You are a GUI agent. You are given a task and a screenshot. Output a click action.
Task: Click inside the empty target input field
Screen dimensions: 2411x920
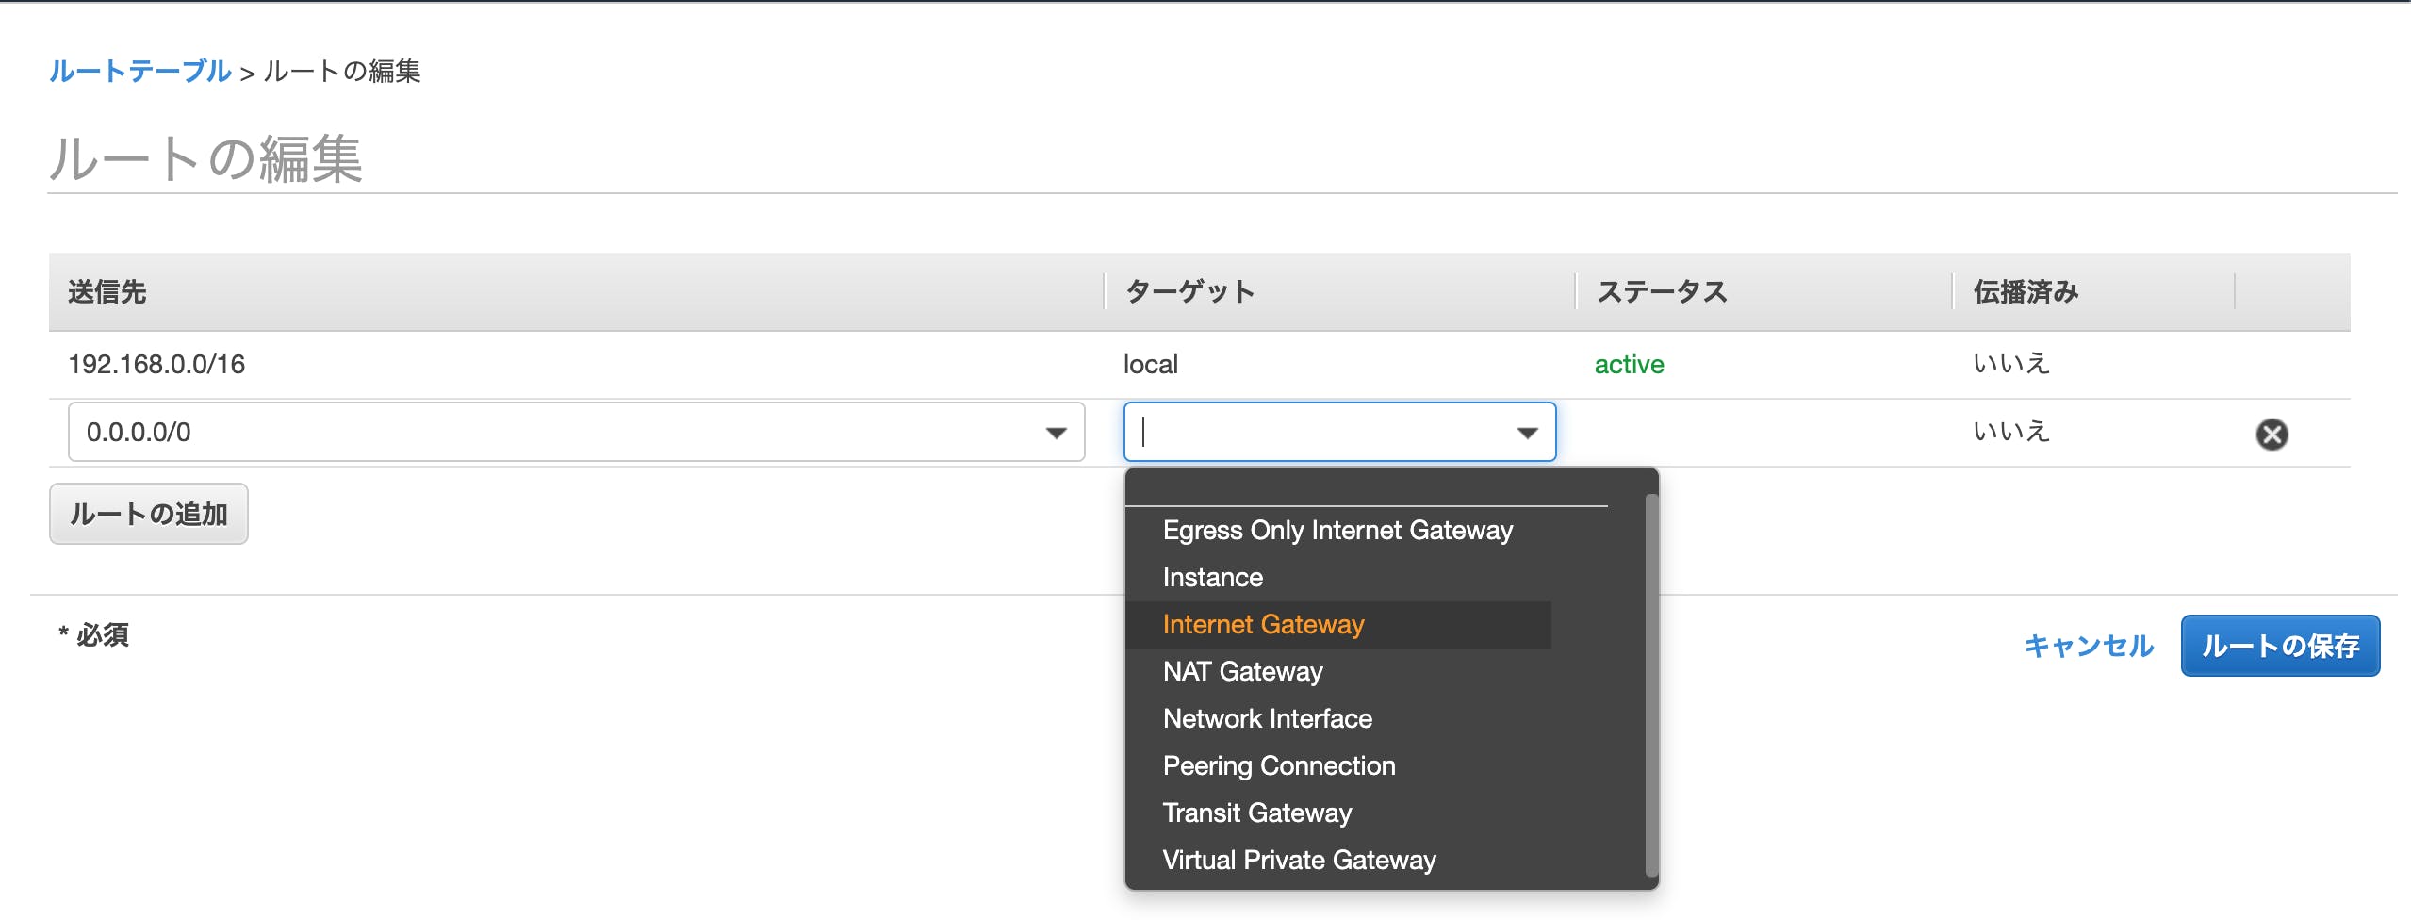tap(1272, 432)
